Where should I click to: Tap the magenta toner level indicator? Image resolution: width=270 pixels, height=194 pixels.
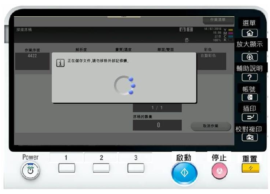tap(231, 33)
